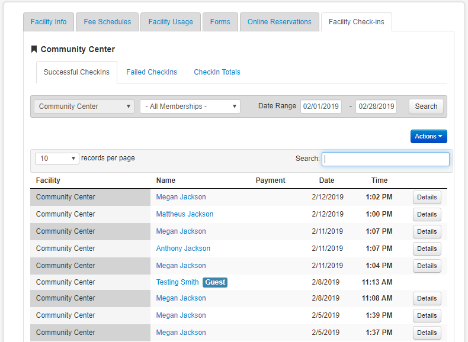Go to the Facility Usage tab
The image size is (468, 342).
(x=171, y=22)
